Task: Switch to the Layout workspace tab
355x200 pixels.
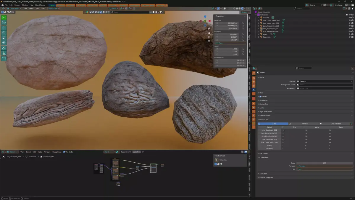Action: pos(52,5)
